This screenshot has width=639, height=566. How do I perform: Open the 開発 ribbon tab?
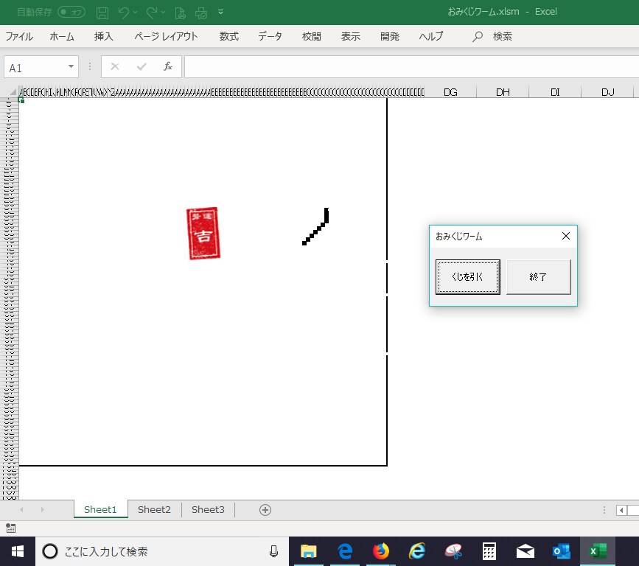coord(390,36)
